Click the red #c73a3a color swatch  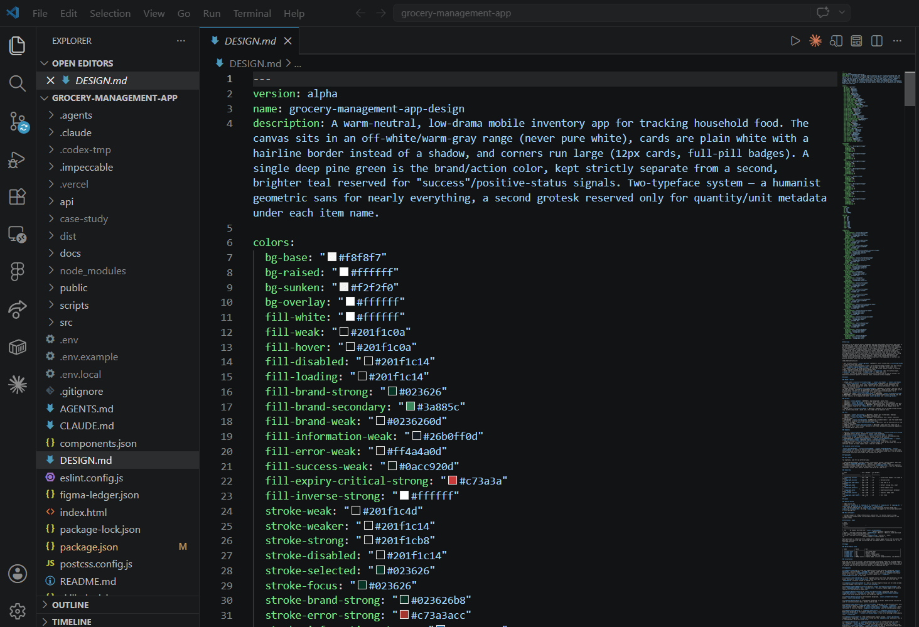453,481
